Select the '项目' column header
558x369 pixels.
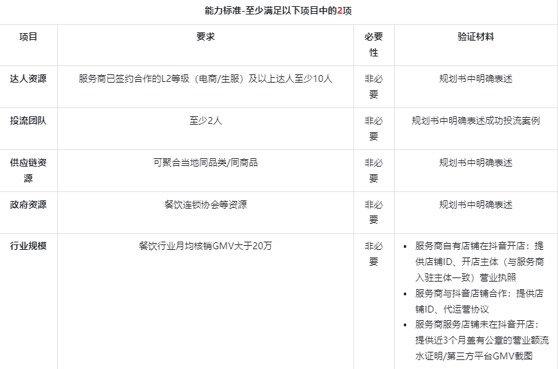pos(28,36)
